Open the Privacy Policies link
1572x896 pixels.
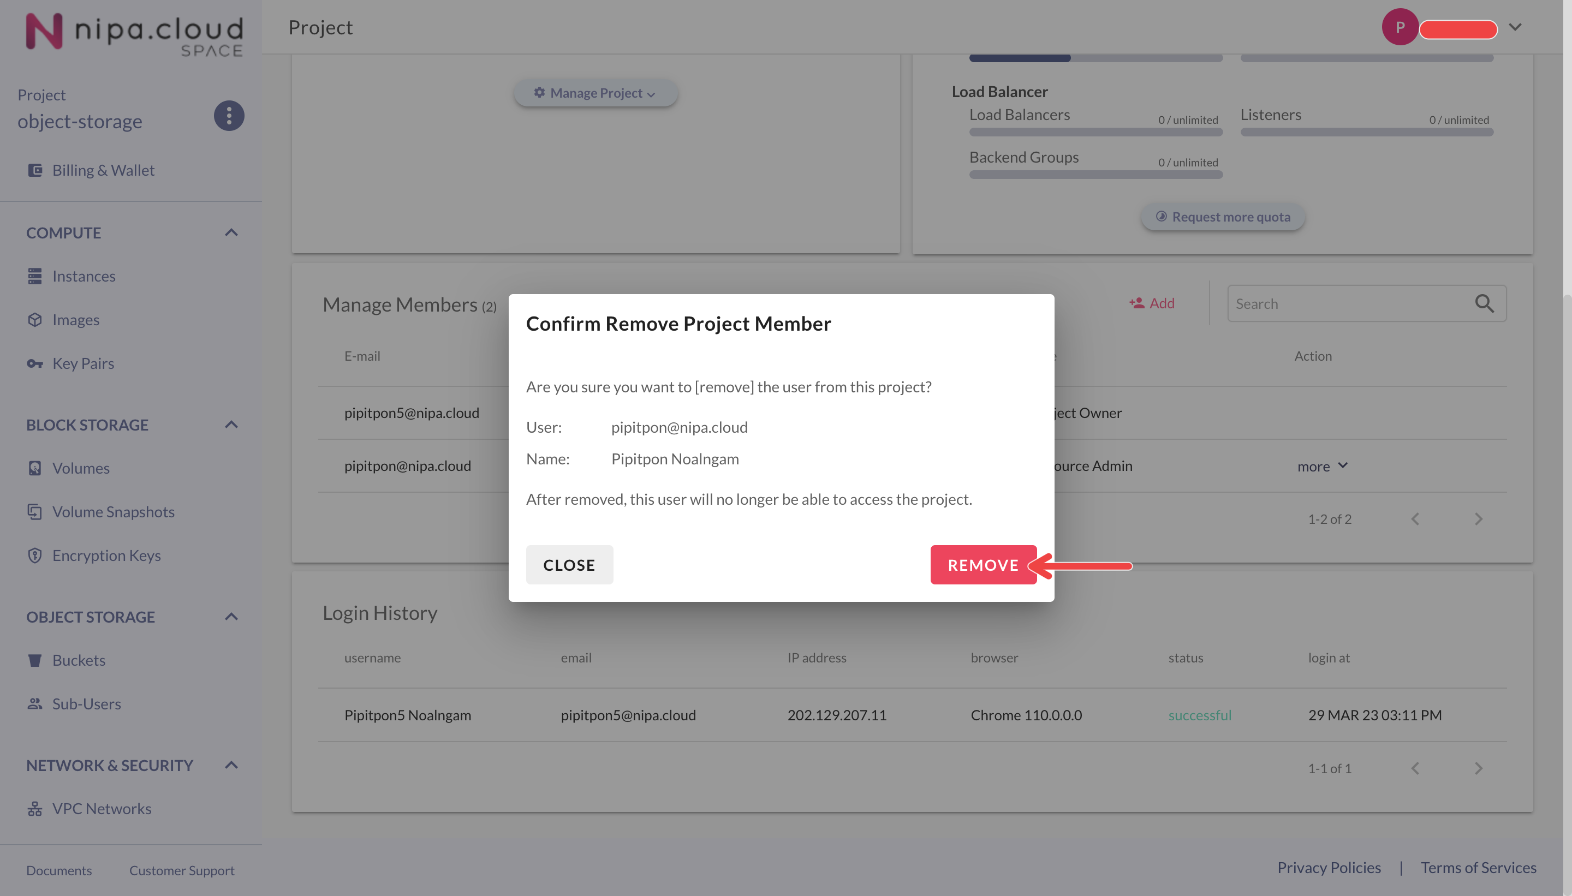pyautogui.click(x=1328, y=868)
